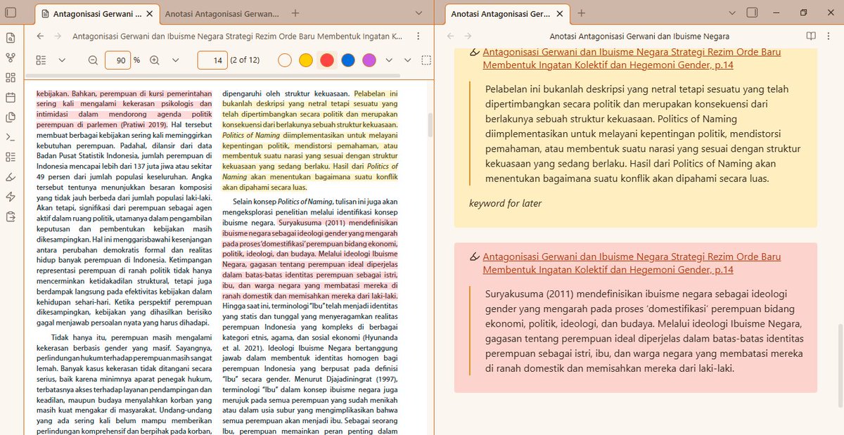Click '(2 of 12)' page count label
The height and width of the screenshot is (435, 844).
245,60
